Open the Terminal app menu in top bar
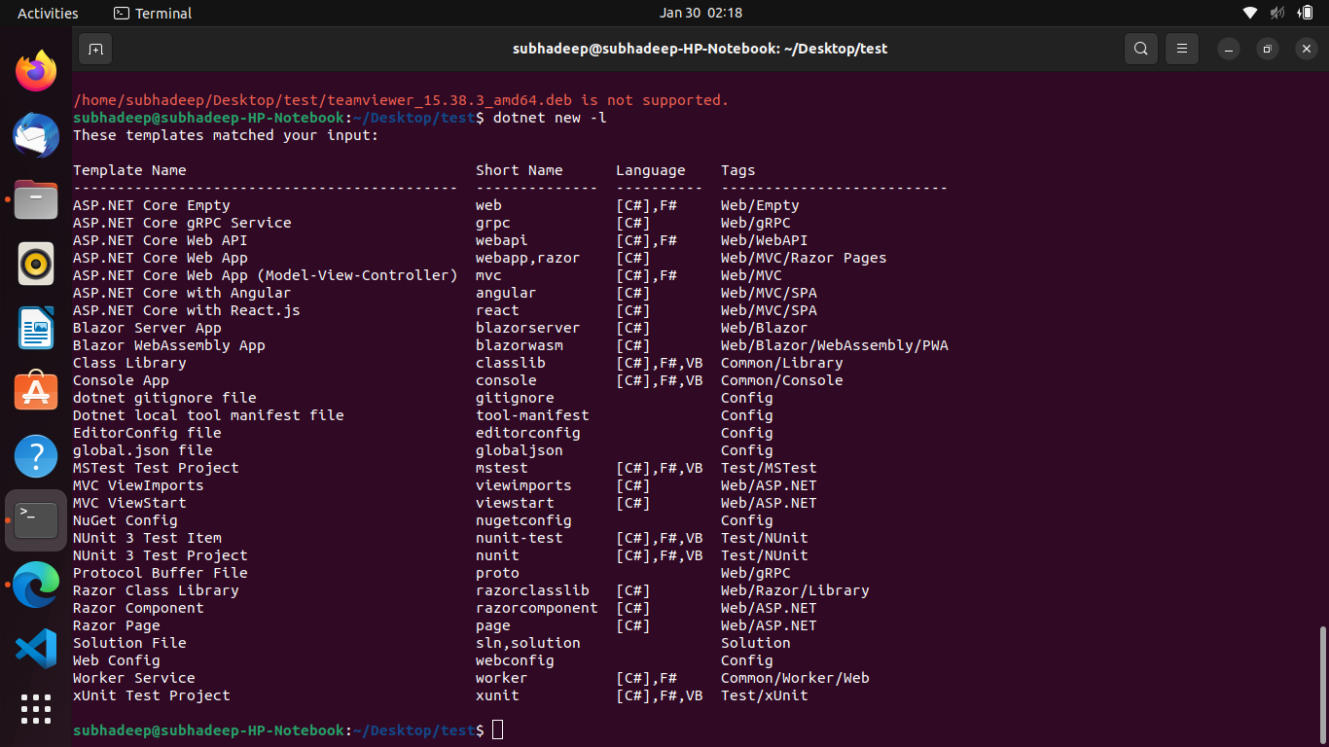Screen dimensions: 1329x747 click(153, 13)
